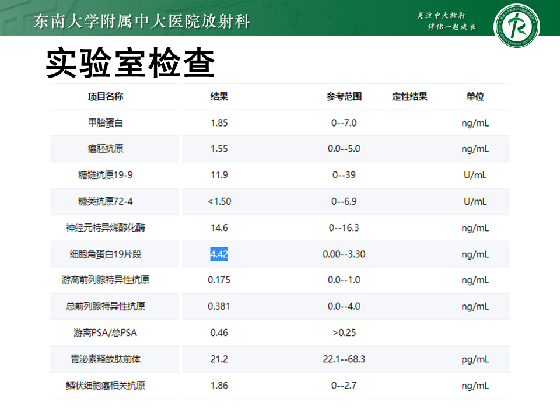Screen dimensions: 560x420
Task: Select the pg/mL unit cell
Action: click(x=476, y=359)
